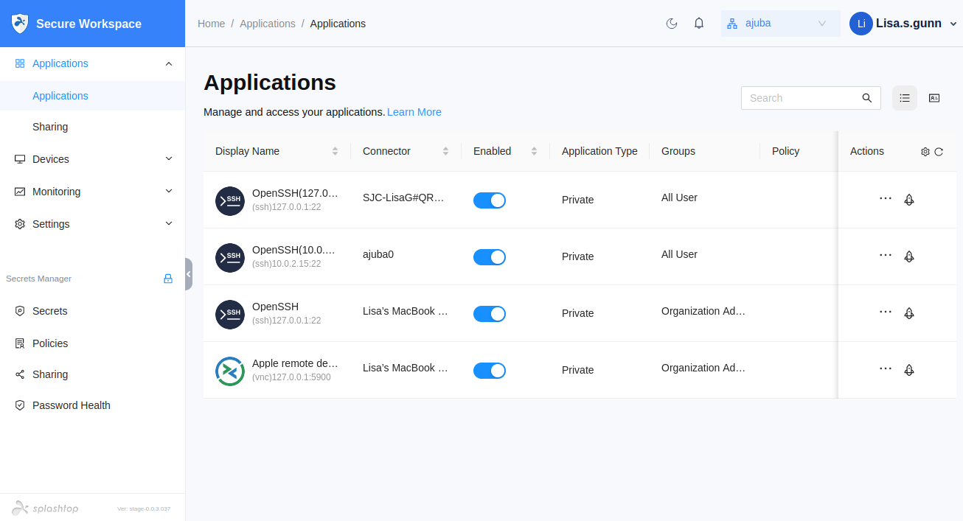Image resolution: width=963 pixels, height=521 pixels.
Task: Launch the ajuba0 OpenSSH application
Action: 909,256
